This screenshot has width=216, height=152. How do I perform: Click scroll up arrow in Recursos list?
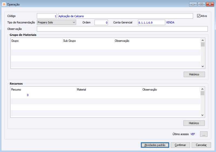(x=202, y=89)
